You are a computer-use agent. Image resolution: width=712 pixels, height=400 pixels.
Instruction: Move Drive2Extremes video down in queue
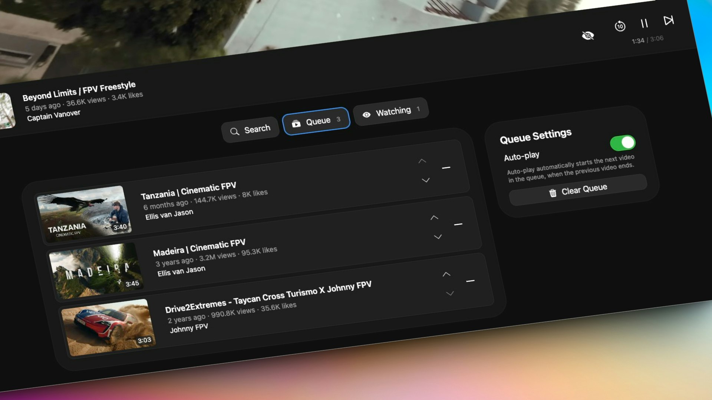coord(450,293)
